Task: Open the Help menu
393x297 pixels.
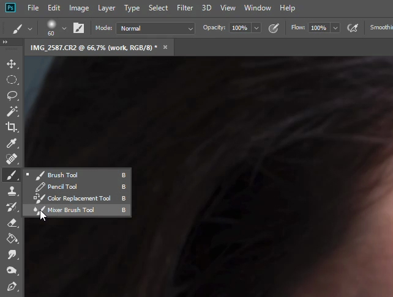Action: (287, 8)
